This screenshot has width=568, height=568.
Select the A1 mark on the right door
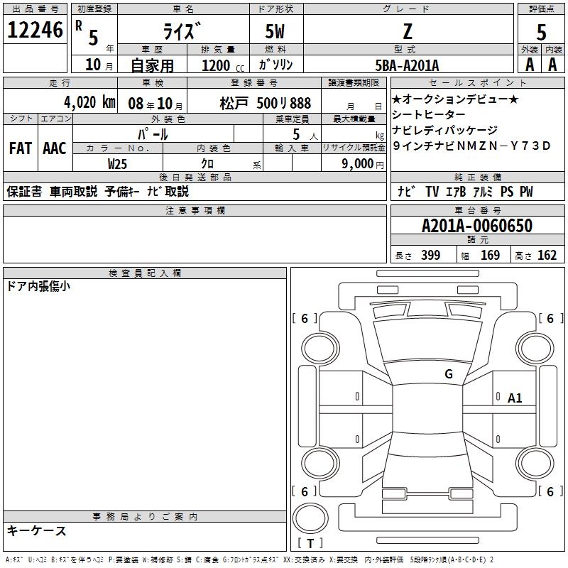pyautogui.click(x=514, y=398)
